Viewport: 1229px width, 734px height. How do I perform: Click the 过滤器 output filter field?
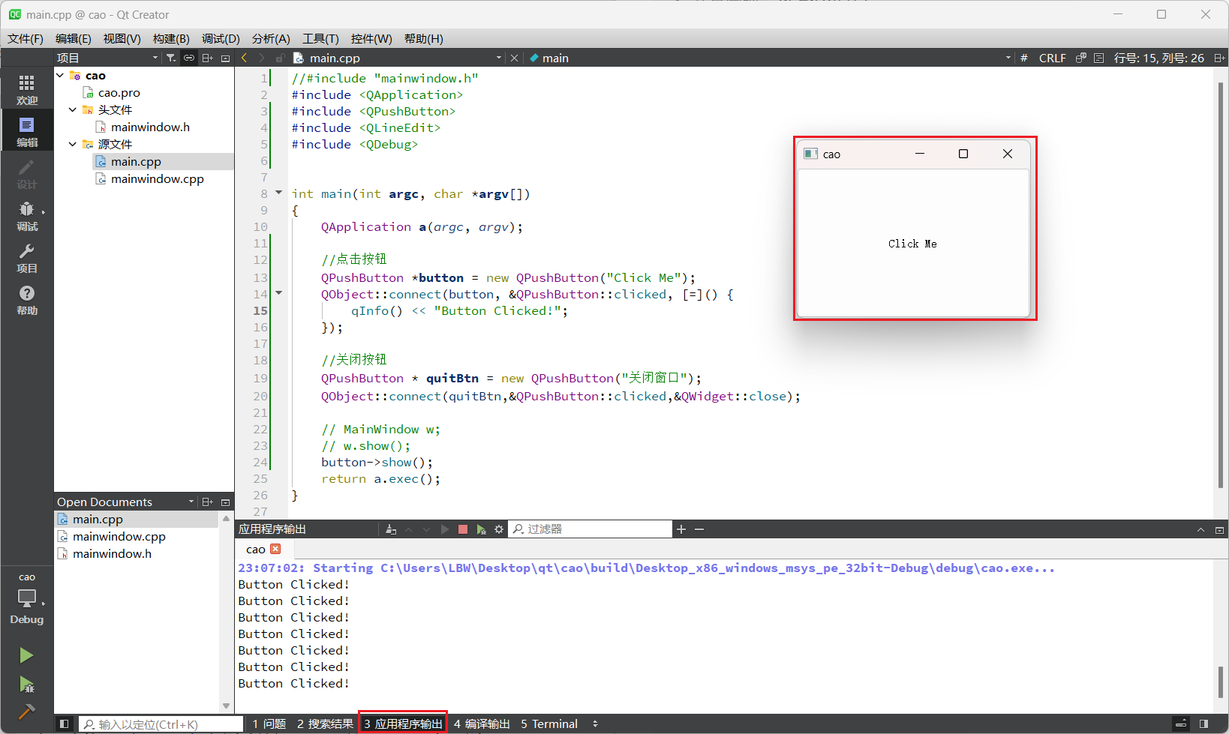(x=590, y=529)
